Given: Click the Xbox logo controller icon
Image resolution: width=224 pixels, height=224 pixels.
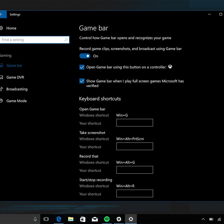Looking at the screenshot, I should click(170, 67).
